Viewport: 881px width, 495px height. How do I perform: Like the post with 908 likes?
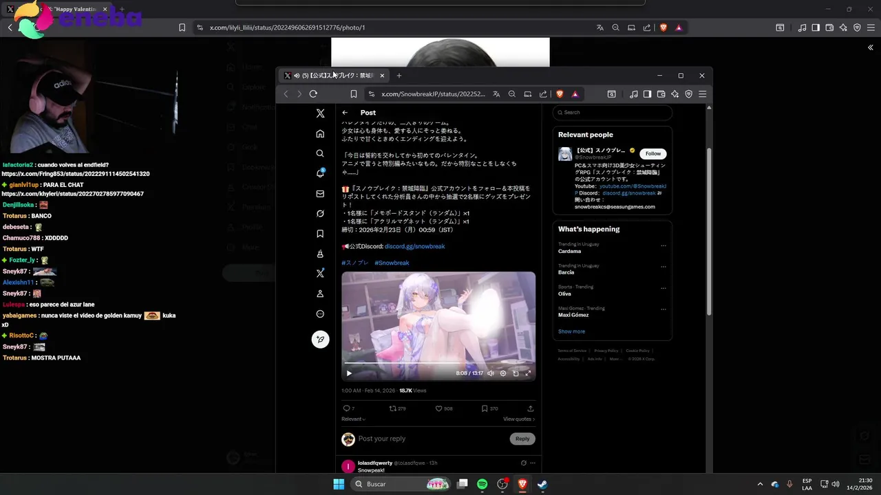(444, 408)
